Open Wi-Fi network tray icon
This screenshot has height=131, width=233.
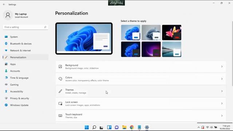point(208,127)
